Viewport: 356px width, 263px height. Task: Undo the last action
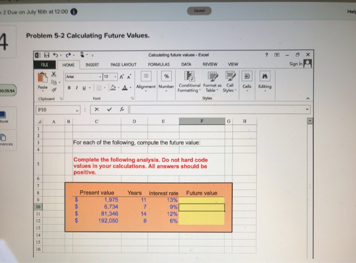pyautogui.click(x=55, y=55)
